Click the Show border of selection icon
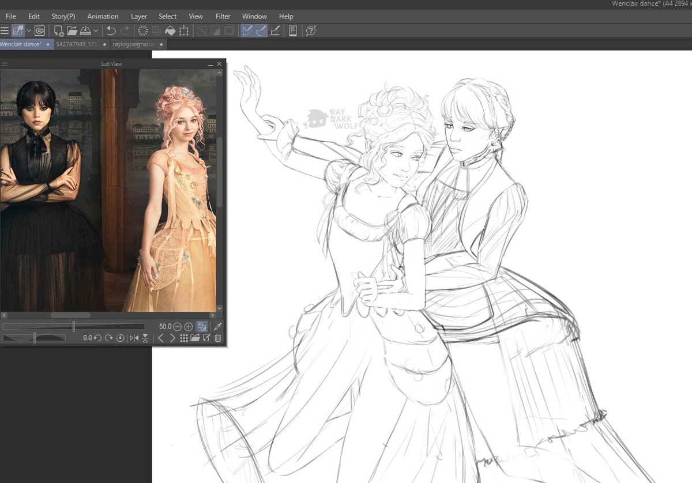This screenshot has height=483, width=692. 229,31
